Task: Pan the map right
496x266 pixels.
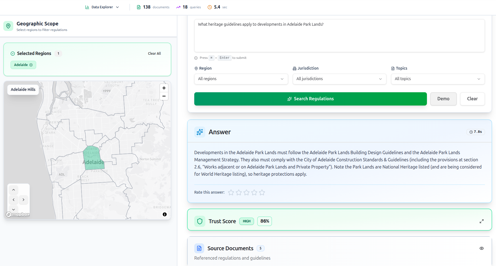Action: click(x=23, y=200)
